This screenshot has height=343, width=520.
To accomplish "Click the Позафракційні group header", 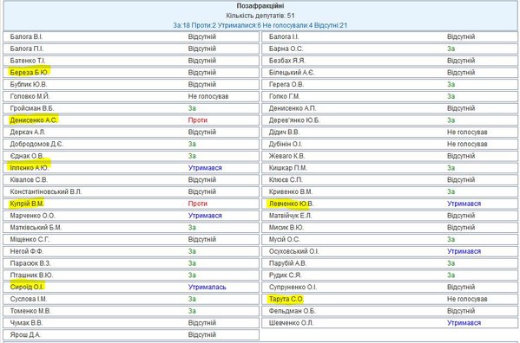I will (260, 6).
